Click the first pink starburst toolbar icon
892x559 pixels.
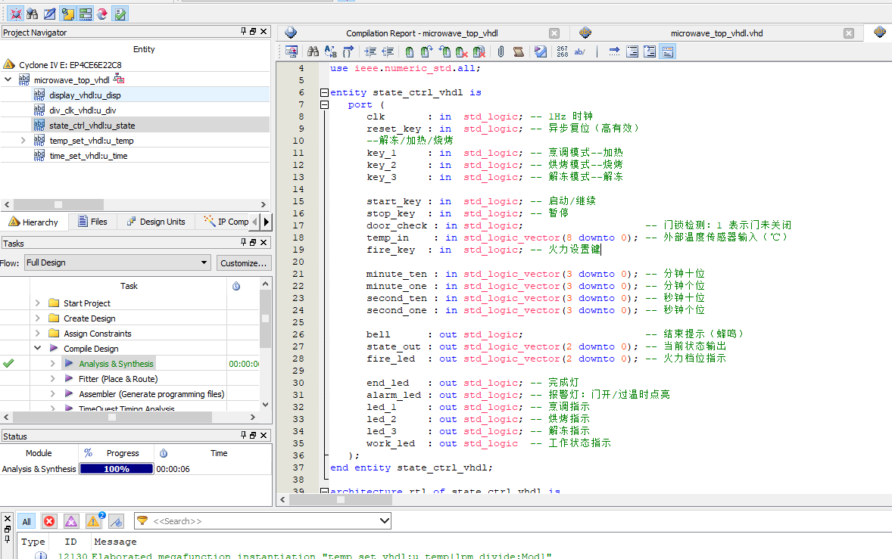[x=15, y=14]
